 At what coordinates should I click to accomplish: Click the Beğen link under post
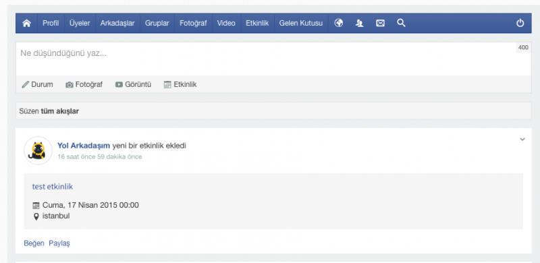34,243
